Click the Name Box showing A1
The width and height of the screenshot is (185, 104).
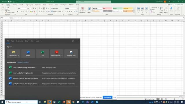pos(5,18)
